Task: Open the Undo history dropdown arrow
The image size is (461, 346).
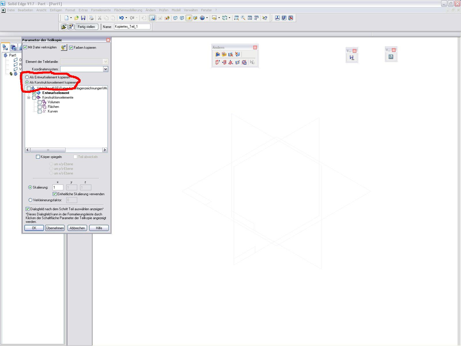Action: click(x=126, y=18)
